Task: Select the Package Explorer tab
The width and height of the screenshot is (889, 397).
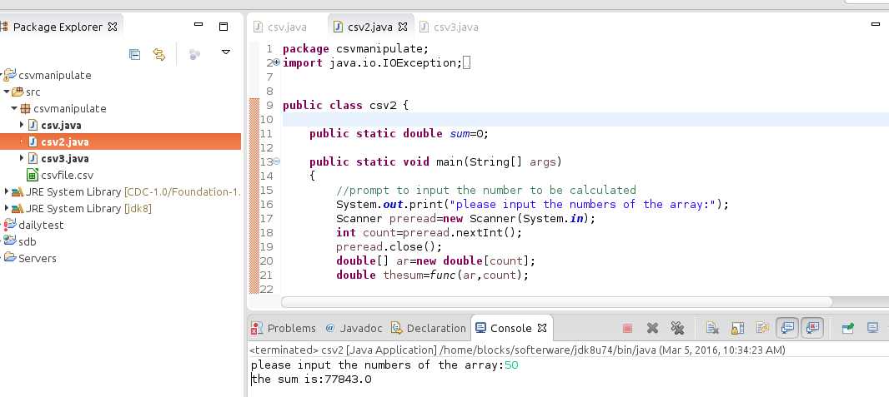Action: click(58, 27)
